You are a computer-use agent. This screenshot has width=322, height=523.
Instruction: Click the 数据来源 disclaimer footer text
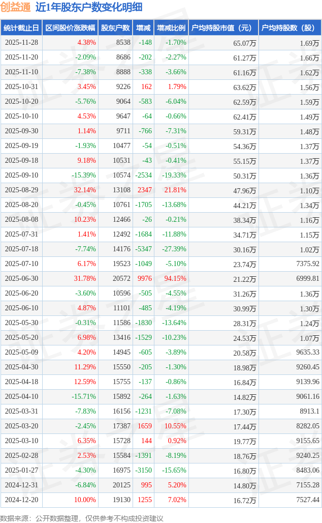[x=82, y=518]
